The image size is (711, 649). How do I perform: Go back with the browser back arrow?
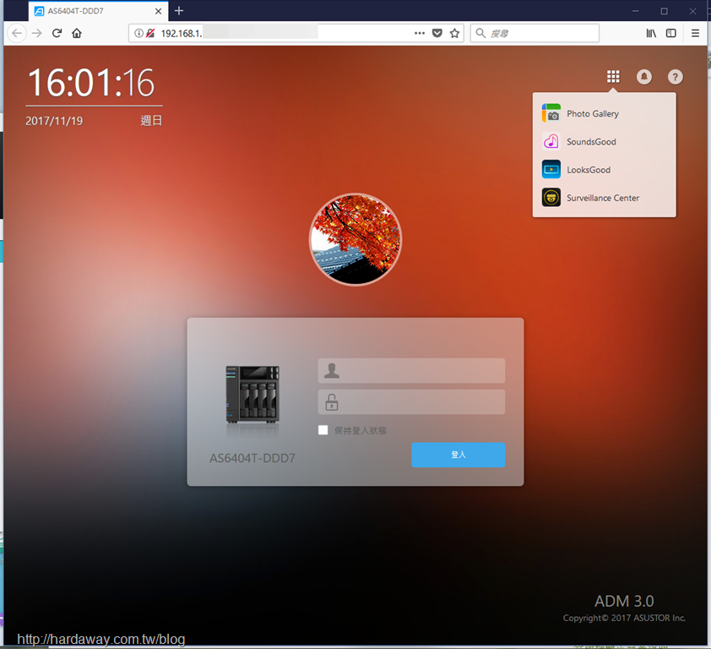17,33
